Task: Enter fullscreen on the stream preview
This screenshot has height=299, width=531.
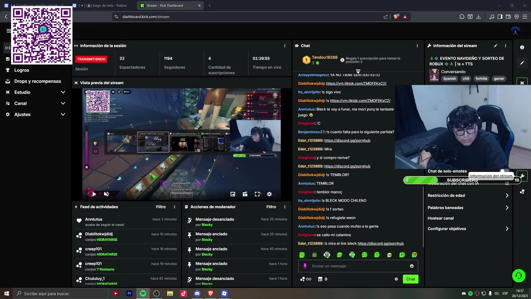Action: [x=257, y=194]
